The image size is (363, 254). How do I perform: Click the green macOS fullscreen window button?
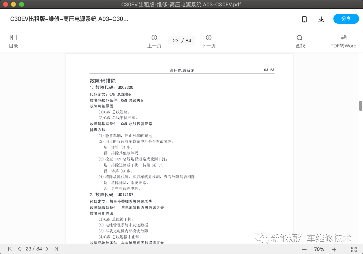coord(22,4)
